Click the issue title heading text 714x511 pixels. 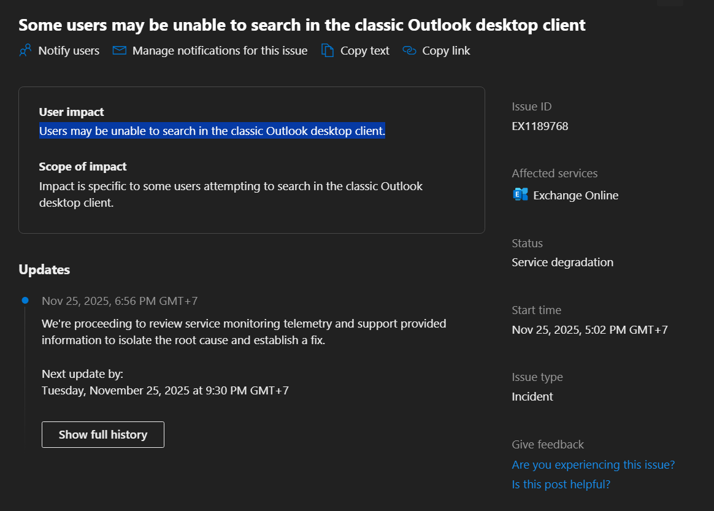click(x=302, y=25)
